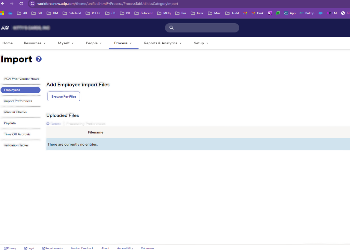Expand the Setup menu

click(x=201, y=43)
